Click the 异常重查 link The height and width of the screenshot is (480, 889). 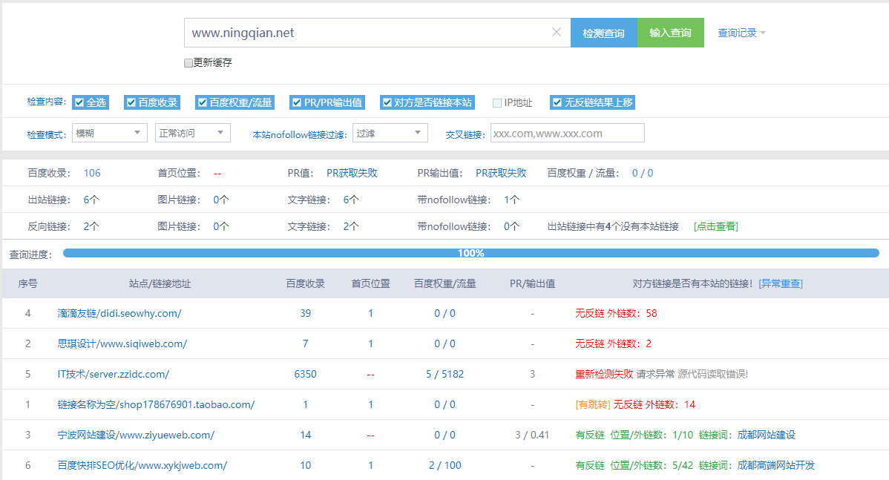click(x=781, y=283)
